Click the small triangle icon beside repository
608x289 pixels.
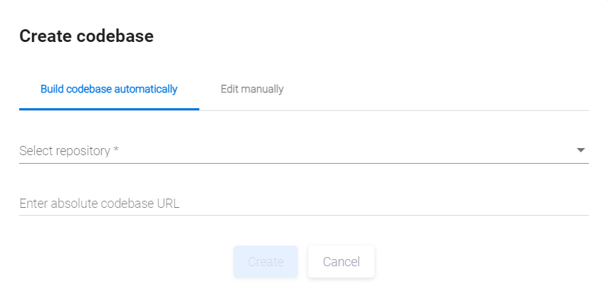click(x=580, y=150)
